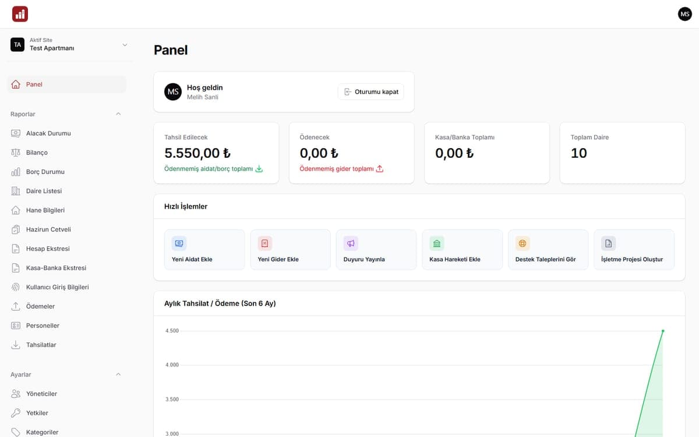This screenshot has height=437, width=699.
Task: Open Kasa-Banka Ekstresi report
Action: (x=66, y=268)
